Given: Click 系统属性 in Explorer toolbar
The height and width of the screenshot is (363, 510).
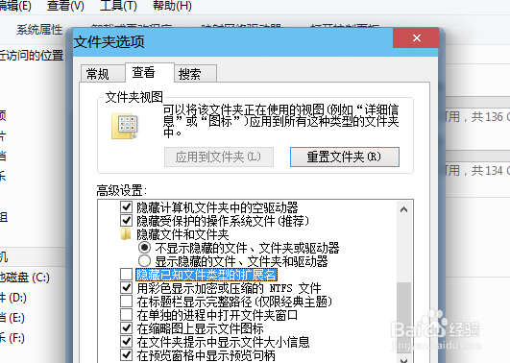Looking at the screenshot, I should [39, 30].
